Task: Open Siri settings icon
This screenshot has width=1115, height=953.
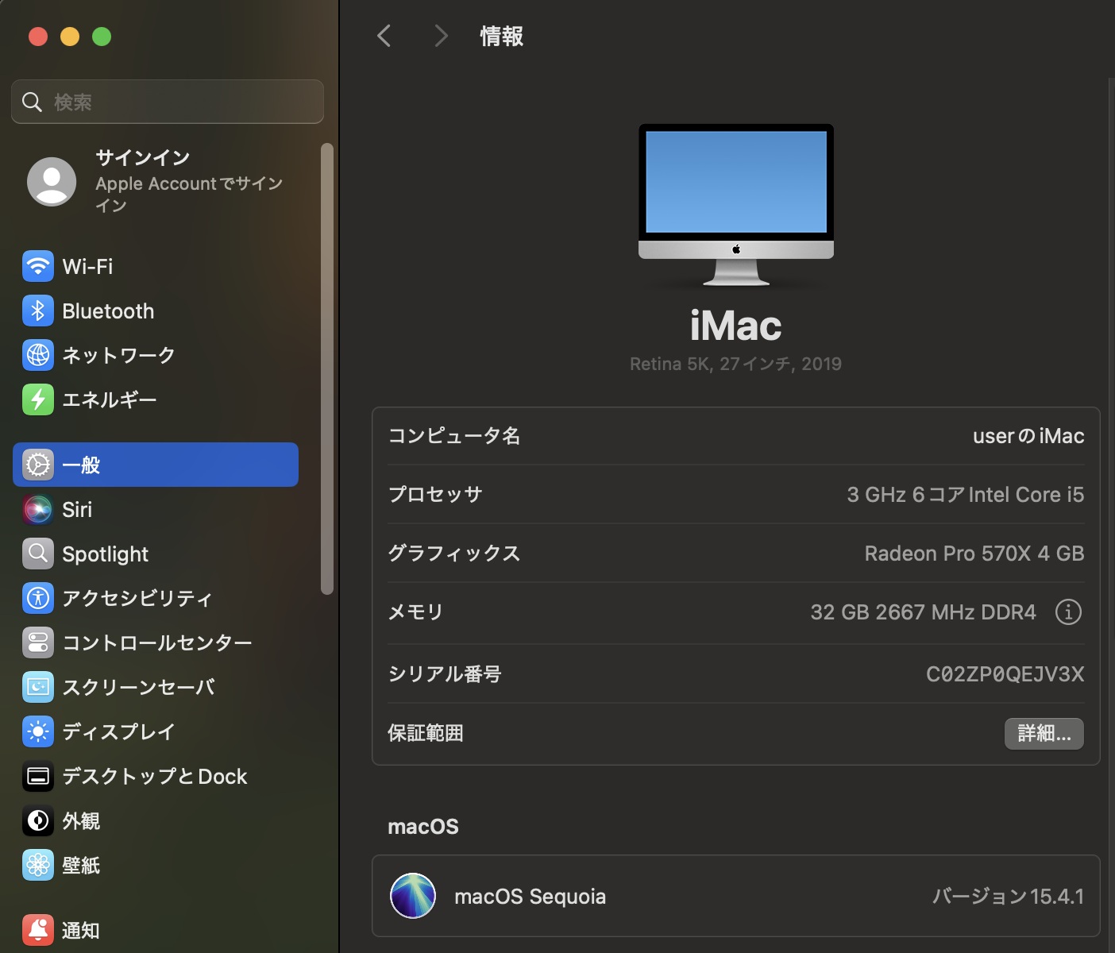Action: 37,509
